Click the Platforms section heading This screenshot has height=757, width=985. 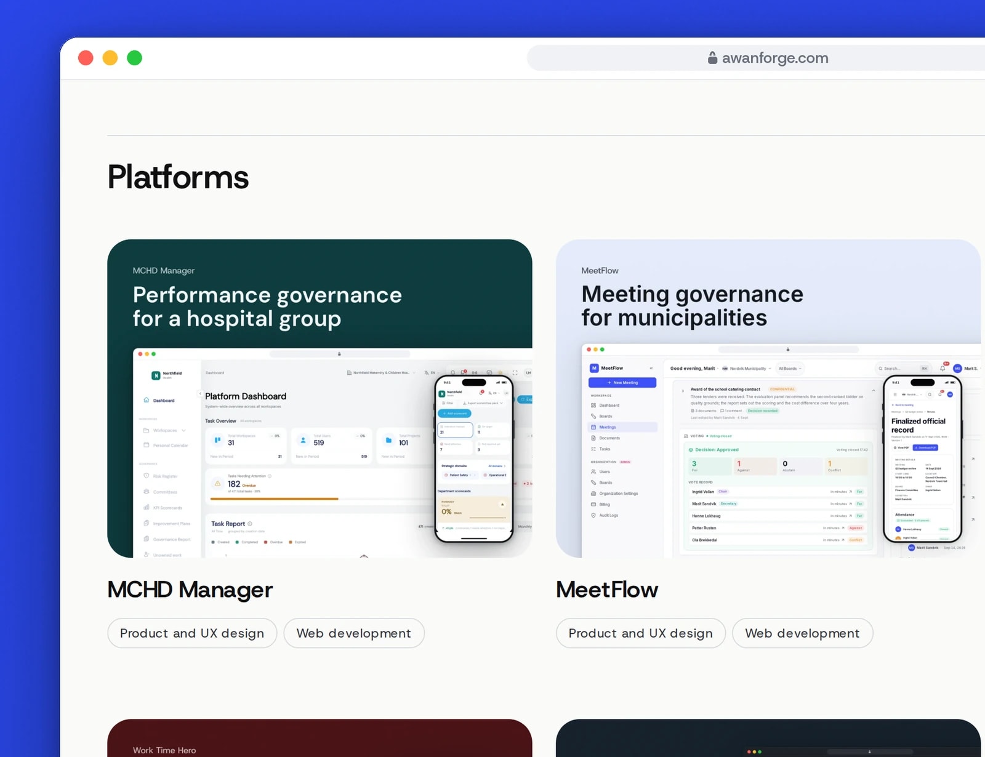[x=178, y=177]
